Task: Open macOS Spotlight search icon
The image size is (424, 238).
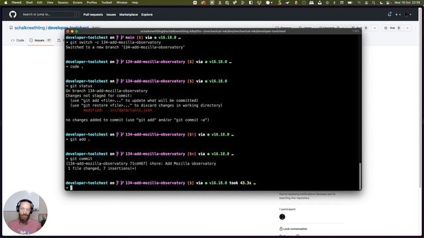Action: click(x=374, y=3)
